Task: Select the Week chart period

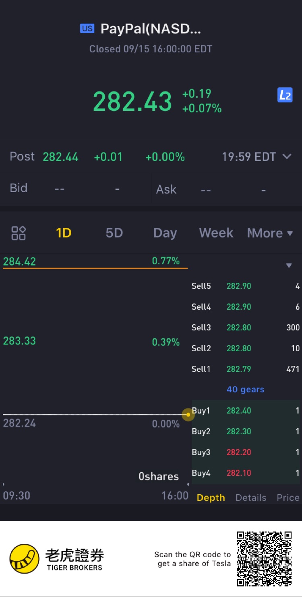Action: coord(216,233)
